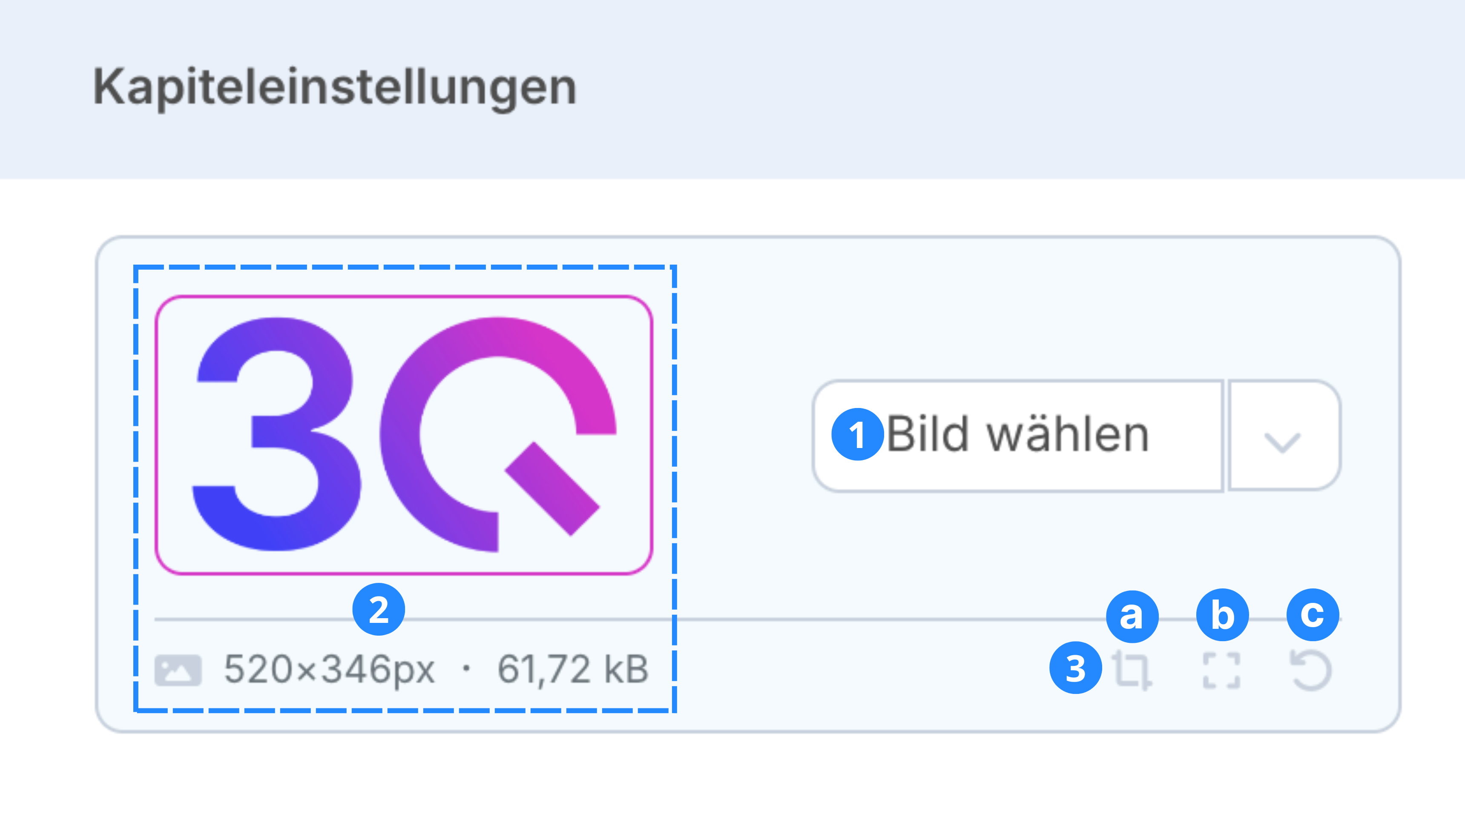This screenshot has height=839, width=1465.
Task: Click the fullscreen frame icon
Action: pos(1221,671)
